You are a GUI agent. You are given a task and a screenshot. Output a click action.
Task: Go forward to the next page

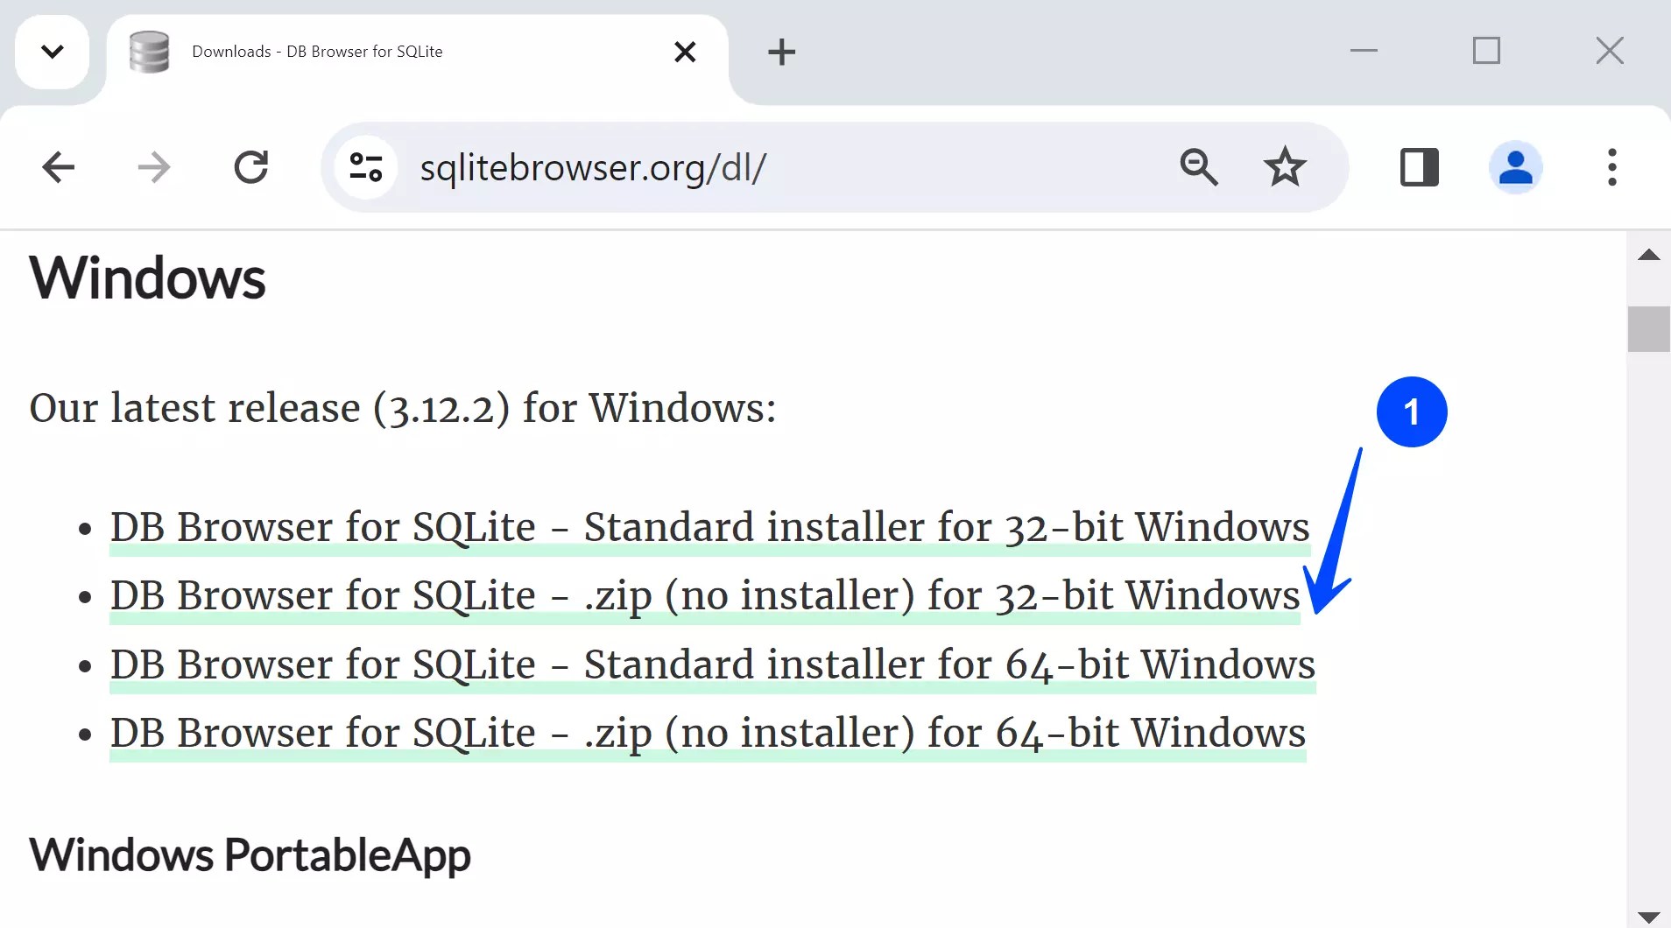(155, 167)
